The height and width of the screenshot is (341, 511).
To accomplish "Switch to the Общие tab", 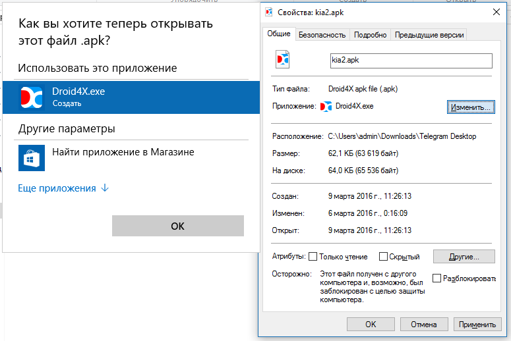I will click(x=279, y=34).
